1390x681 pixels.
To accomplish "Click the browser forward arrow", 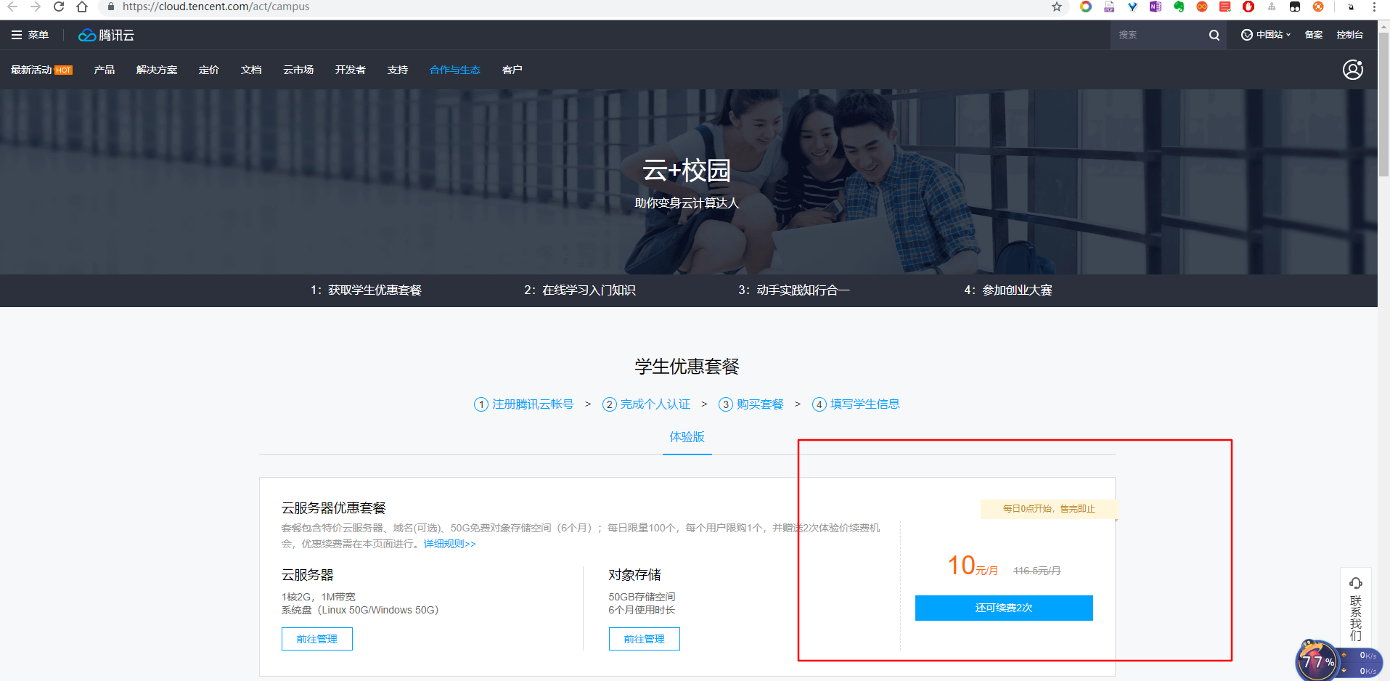I will coord(36,7).
